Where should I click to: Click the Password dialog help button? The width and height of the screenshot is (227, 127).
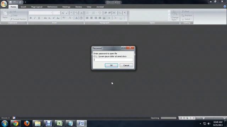click(x=123, y=48)
